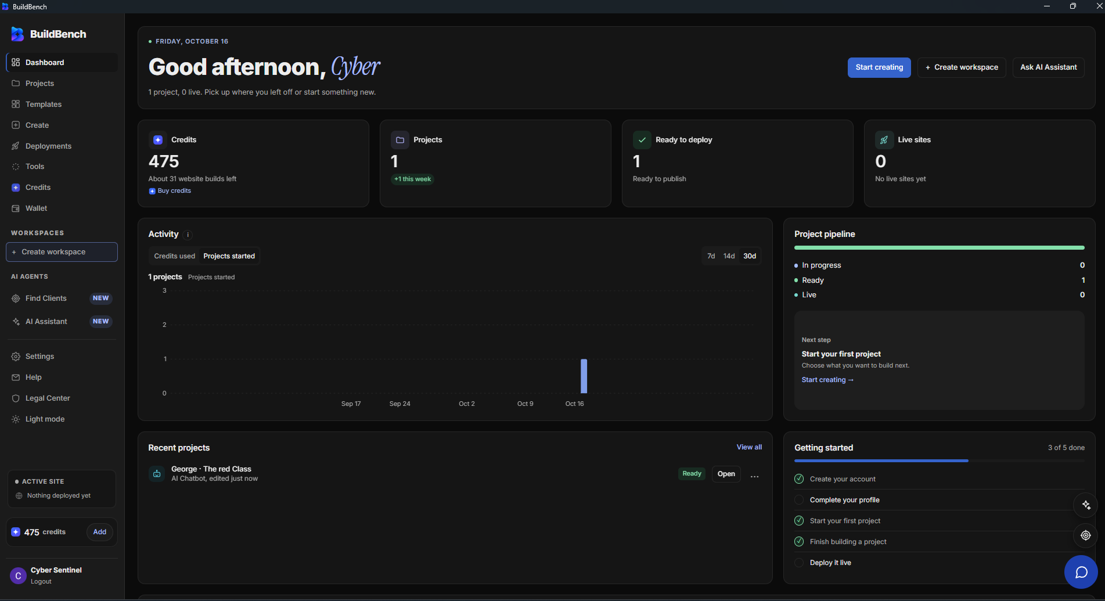Click the Ready to deploy checkmark icon
Image resolution: width=1105 pixels, height=601 pixels.
click(x=642, y=140)
